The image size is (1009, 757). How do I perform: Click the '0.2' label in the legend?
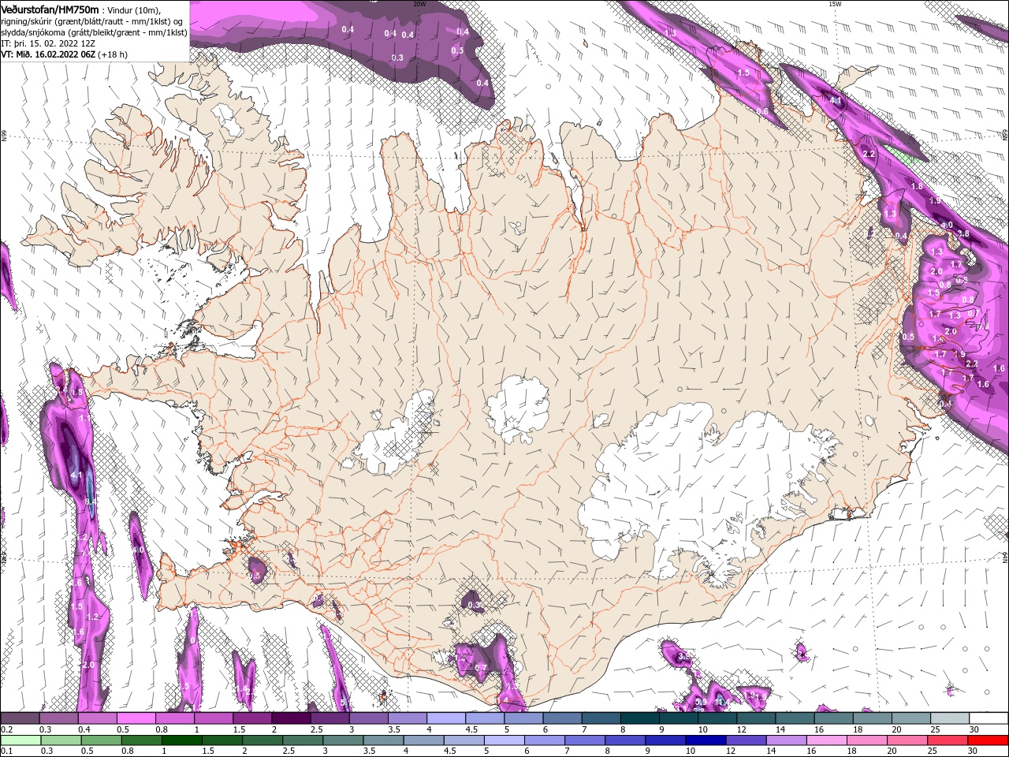(6, 729)
